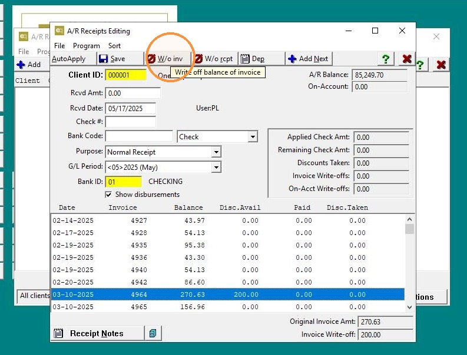Expand the G/L Period dropdown

tap(216, 167)
